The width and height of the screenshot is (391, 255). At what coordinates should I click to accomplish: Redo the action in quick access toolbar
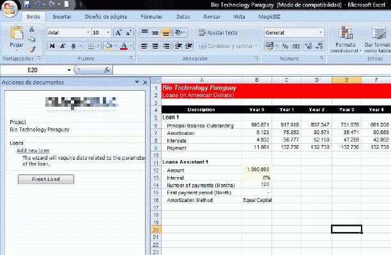point(52,4)
